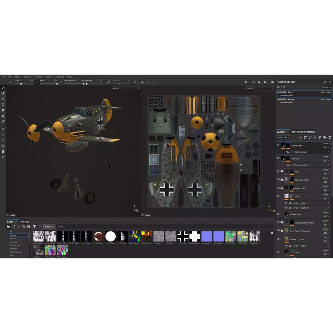Switch to Texture Set Settings tab
This screenshot has height=333, width=333.
[x=303, y=132]
